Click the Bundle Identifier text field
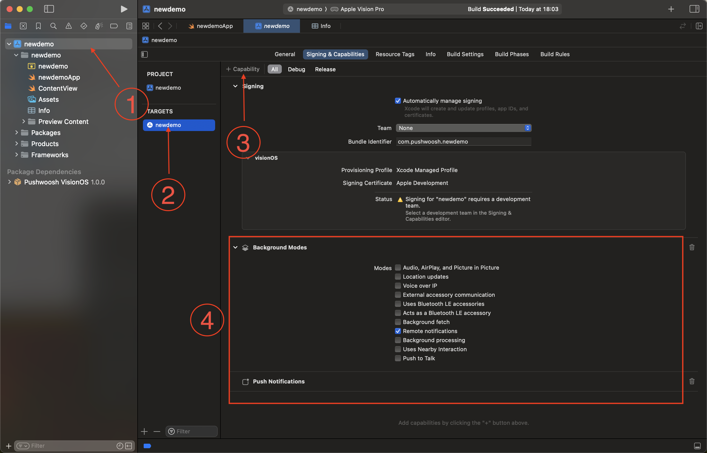707x453 pixels. [464, 142]
